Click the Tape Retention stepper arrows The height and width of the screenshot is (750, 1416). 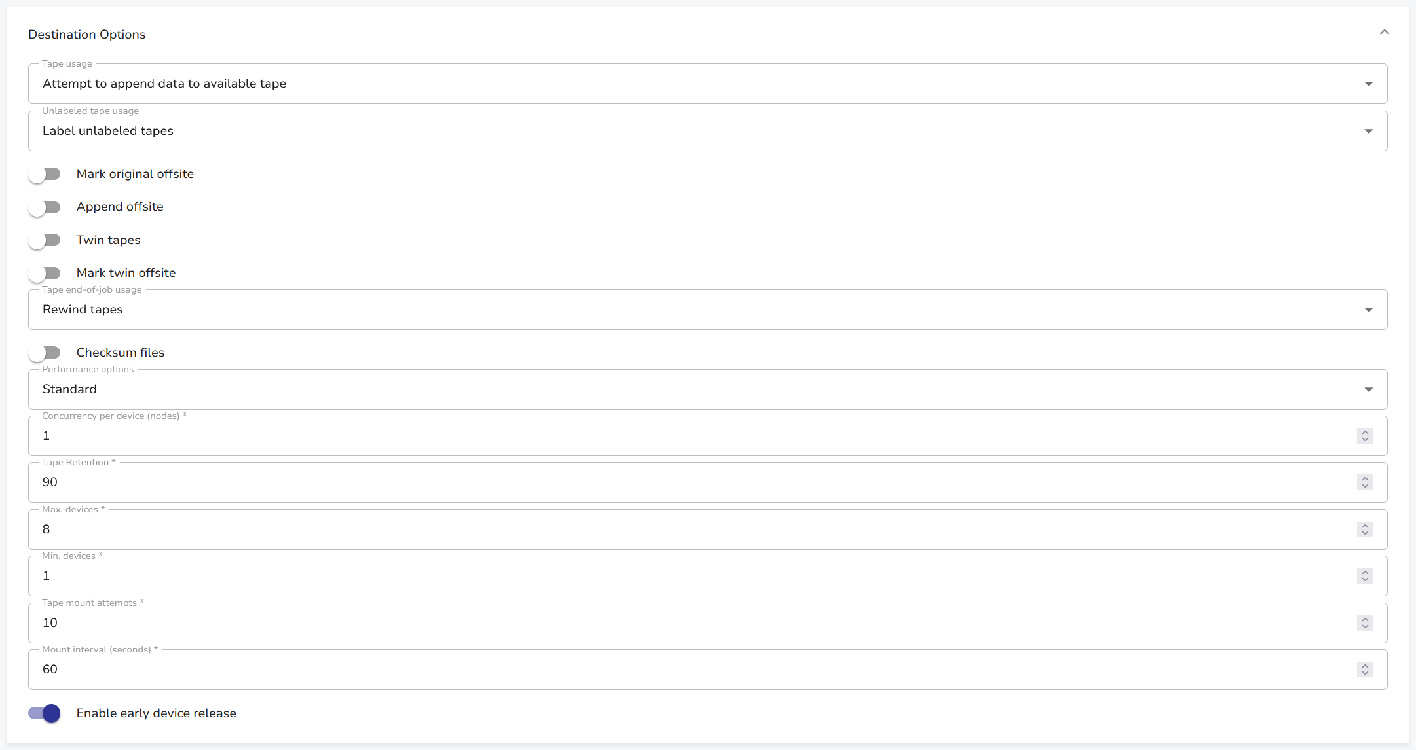tap(1365, 482)
